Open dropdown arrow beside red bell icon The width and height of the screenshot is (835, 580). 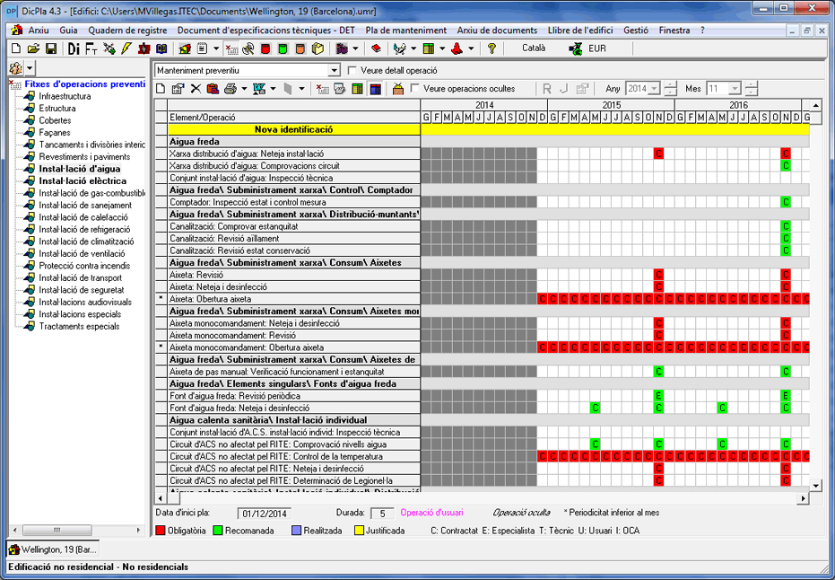471,49
